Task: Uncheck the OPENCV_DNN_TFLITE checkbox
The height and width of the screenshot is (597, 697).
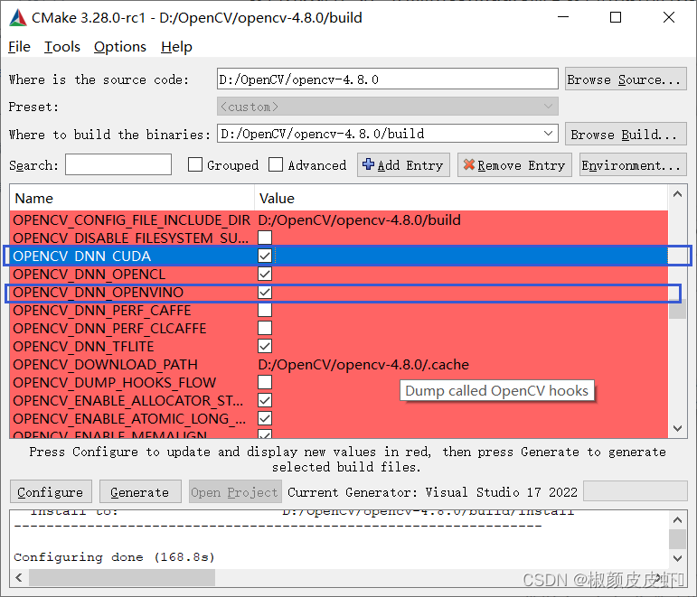Action: (265, 346)
